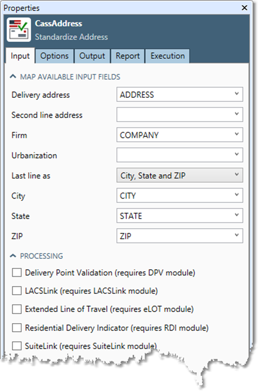258x392 pixels.
Task: Check the LACSLink option
Action: [16, 292]
